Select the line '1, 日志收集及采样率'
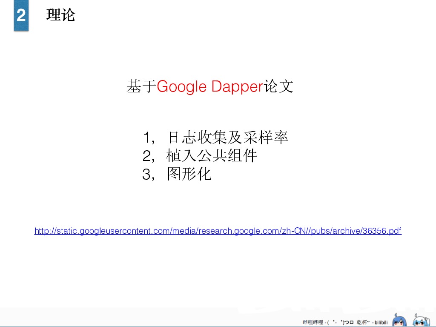 (x=215, y=138)
